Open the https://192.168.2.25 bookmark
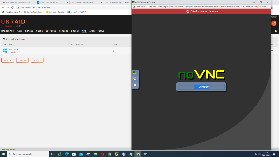The height and width of the screenshot is (157, 279). [x=77, y=12]
